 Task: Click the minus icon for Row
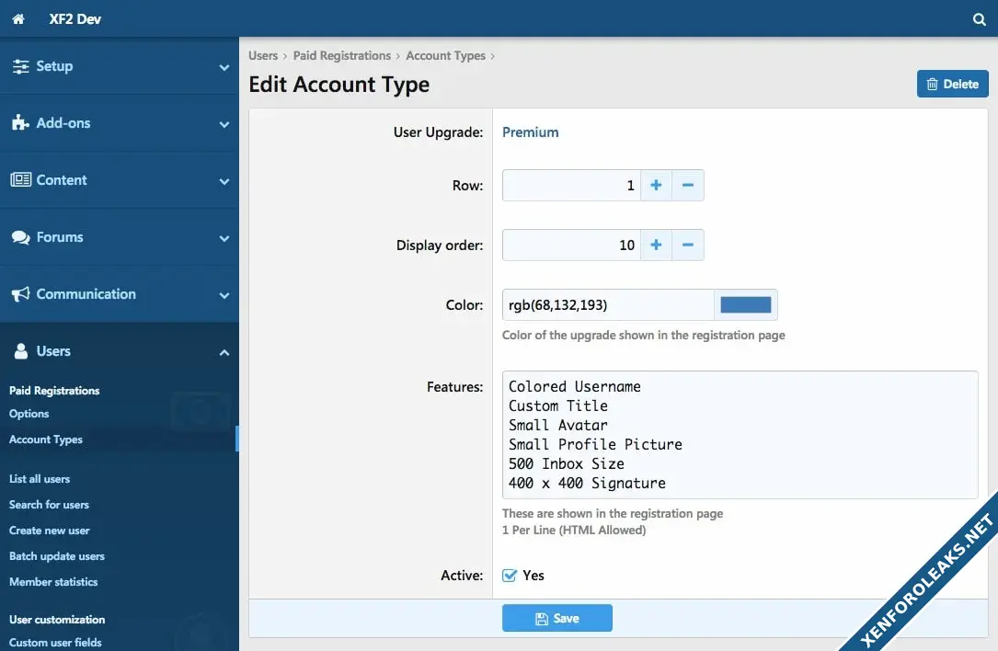688,186
